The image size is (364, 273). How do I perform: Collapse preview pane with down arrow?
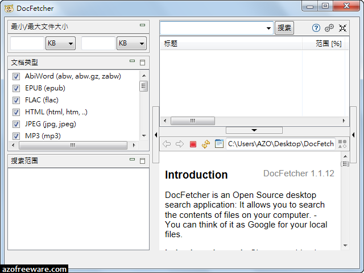[254, 130]
